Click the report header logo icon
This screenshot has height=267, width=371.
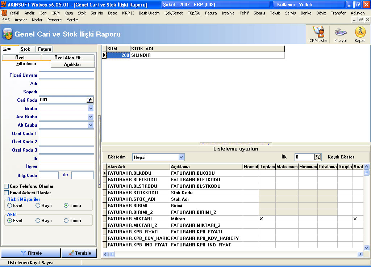[8, 34]
